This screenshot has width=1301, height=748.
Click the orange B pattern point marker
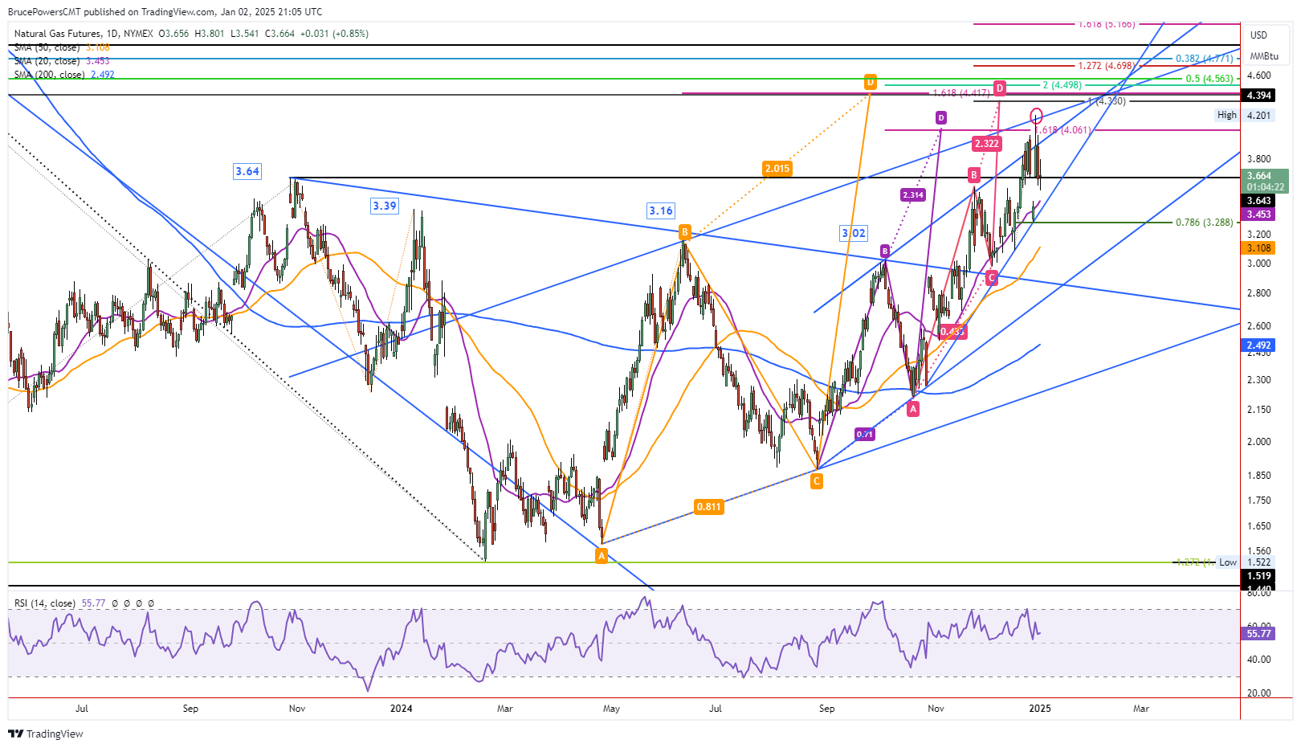[685, 232]
